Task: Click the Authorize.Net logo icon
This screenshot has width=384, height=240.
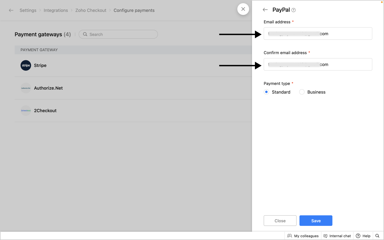Action: click(x=26, y=88)
